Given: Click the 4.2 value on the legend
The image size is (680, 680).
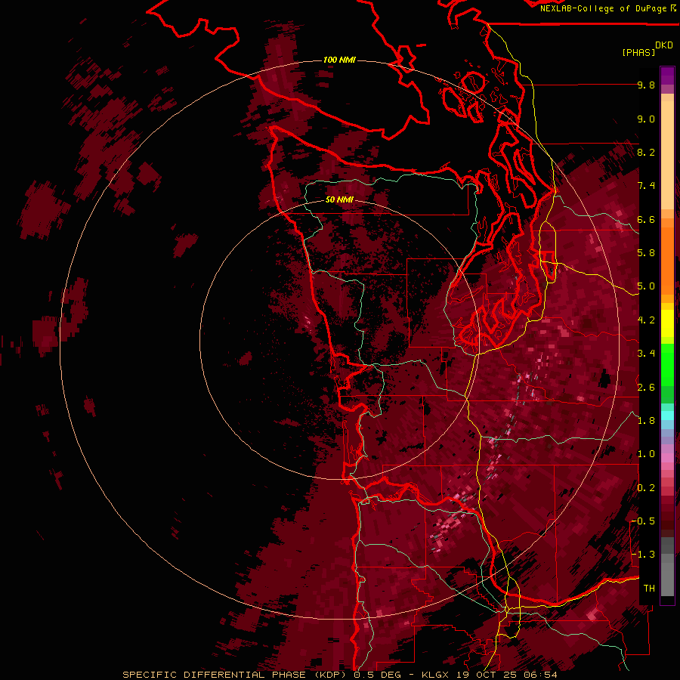Looking at the screenshot, I should click(x=646, y=320).
